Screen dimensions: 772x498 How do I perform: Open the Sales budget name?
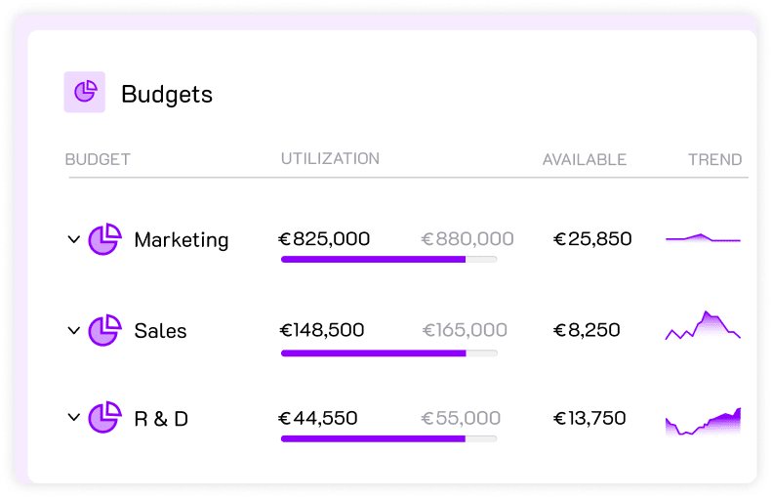160,331
